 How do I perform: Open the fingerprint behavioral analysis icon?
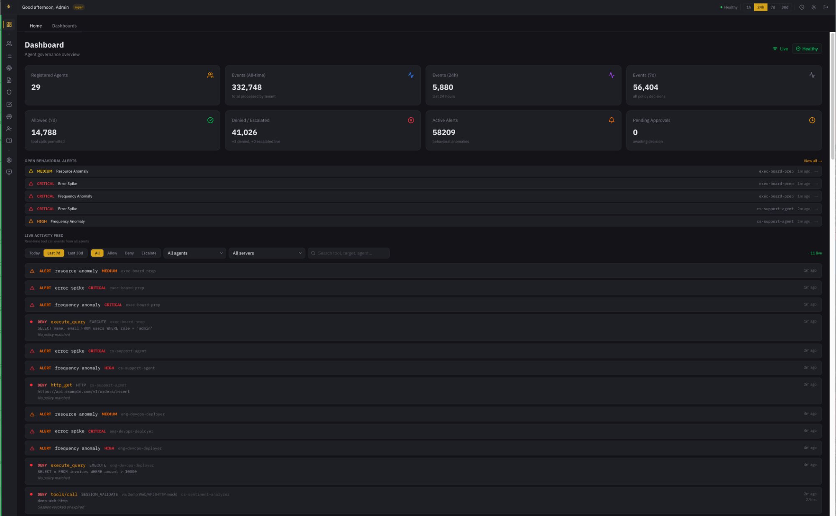(x=9, y=67)
